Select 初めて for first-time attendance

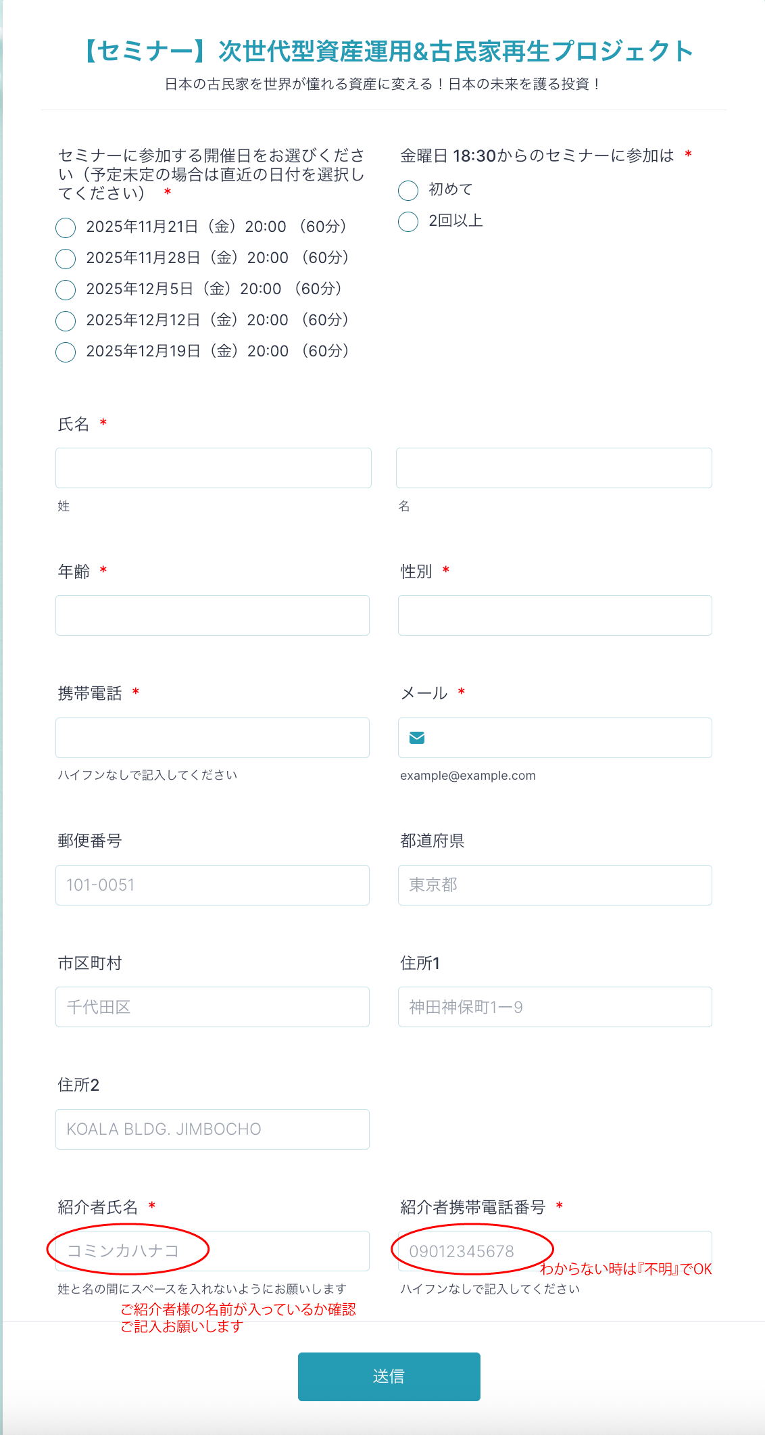tap(408, 191)
